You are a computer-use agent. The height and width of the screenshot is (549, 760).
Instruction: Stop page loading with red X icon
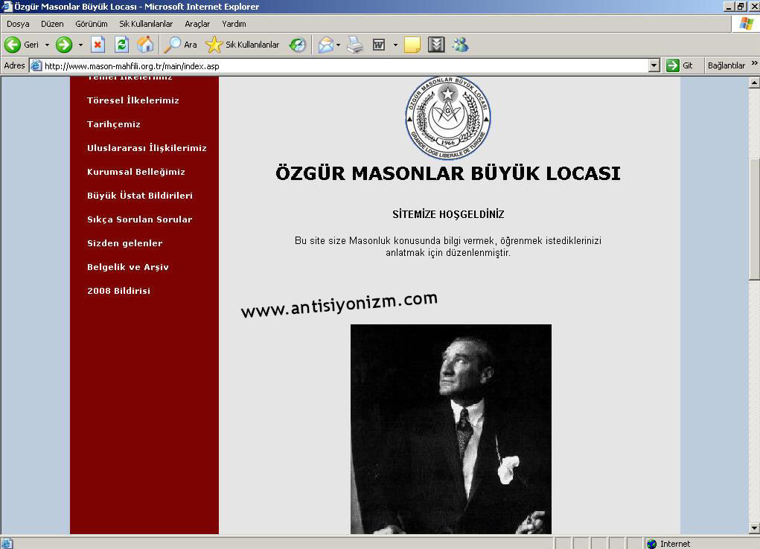98,45
